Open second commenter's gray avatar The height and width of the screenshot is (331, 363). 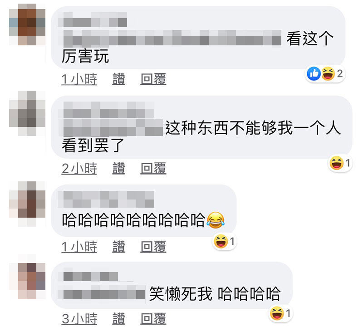click(27, 113)
